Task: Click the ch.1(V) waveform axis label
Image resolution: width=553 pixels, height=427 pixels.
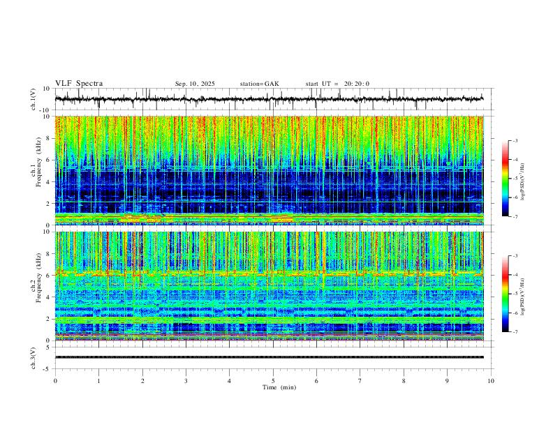Action: 34,99
